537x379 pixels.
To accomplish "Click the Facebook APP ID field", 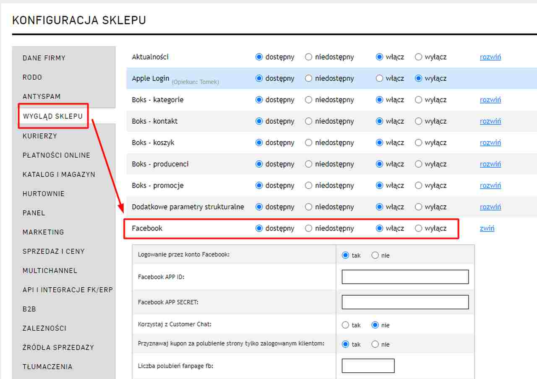I will (x=405, y=277).
